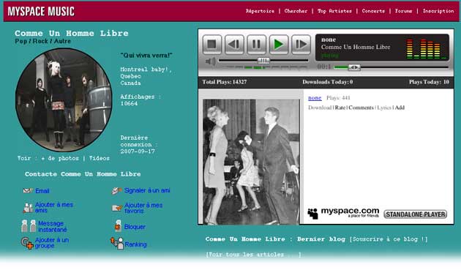Click the Dernière connexion date text

point(139,144)
